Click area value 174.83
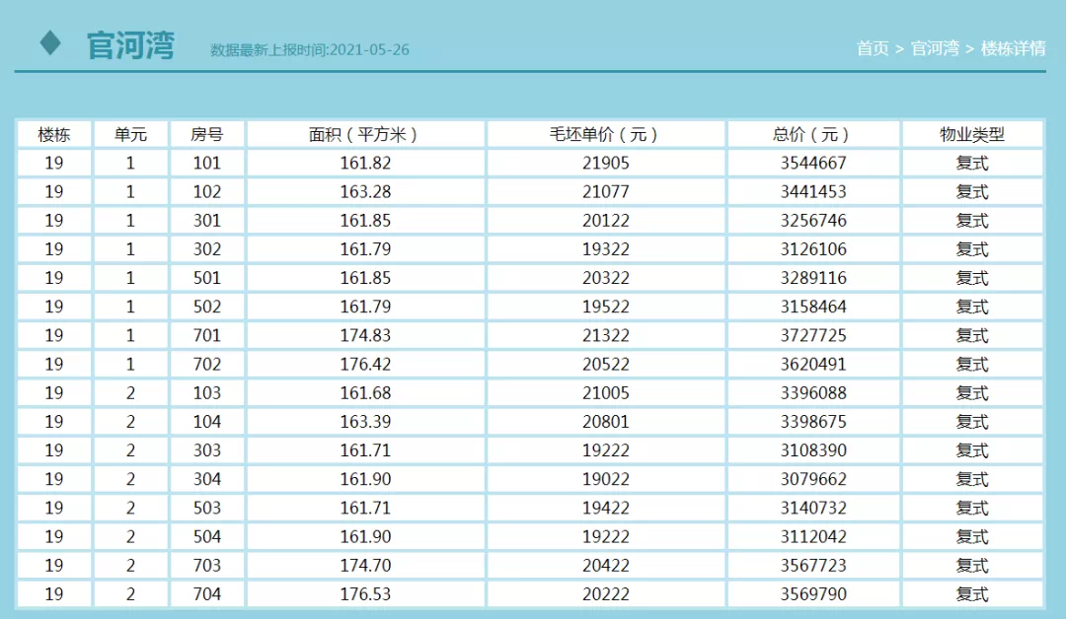The width and height of the screenshot is (1066, 619). tap(366, 335)
